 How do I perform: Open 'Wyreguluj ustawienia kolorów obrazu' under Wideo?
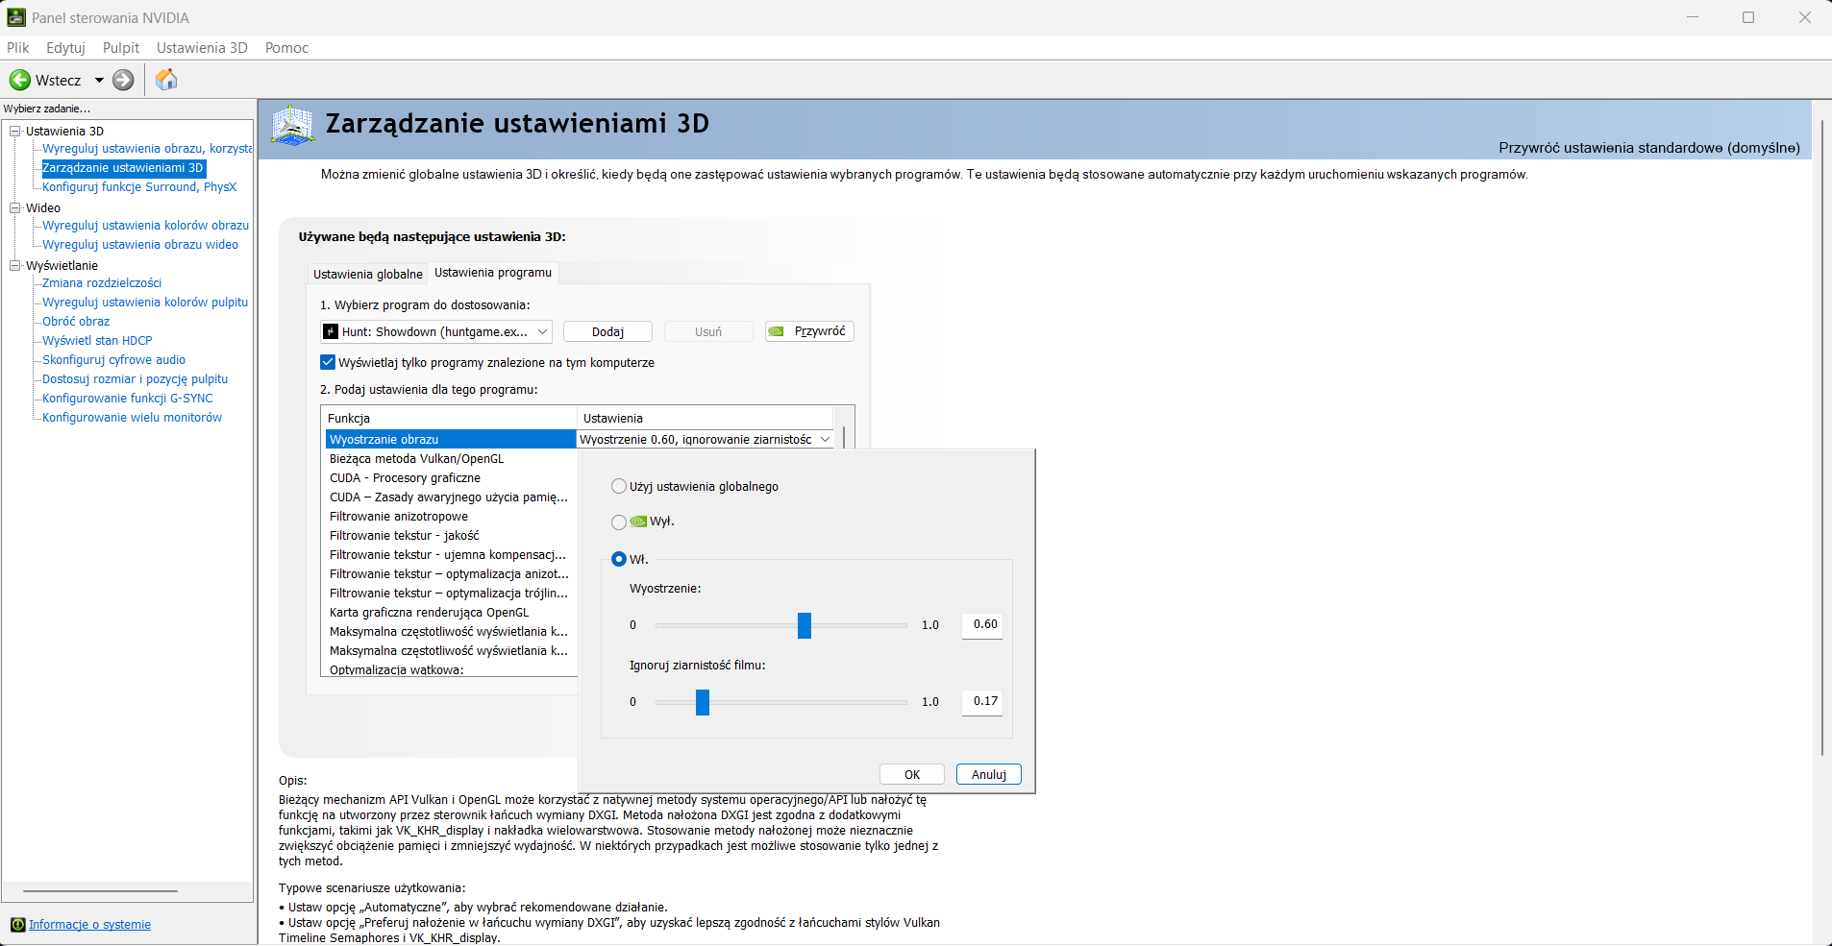point(145,226)
